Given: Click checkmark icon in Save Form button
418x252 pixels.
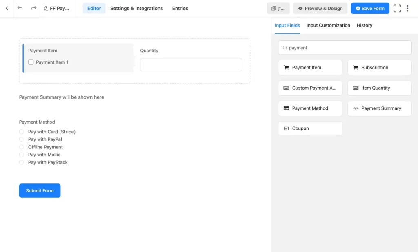Looking at the screenshot, I should click(x=358, y=8).
